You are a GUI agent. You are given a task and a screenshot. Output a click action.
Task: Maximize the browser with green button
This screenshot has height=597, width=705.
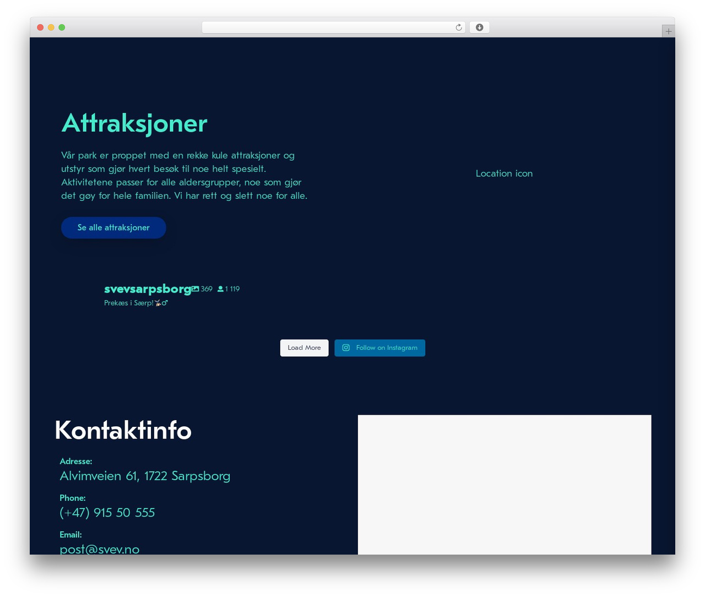coord(62,28)
